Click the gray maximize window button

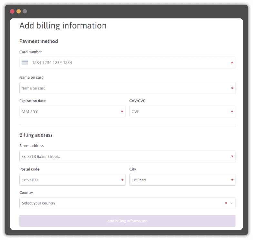pyautogui.click(x=25, y=11)
